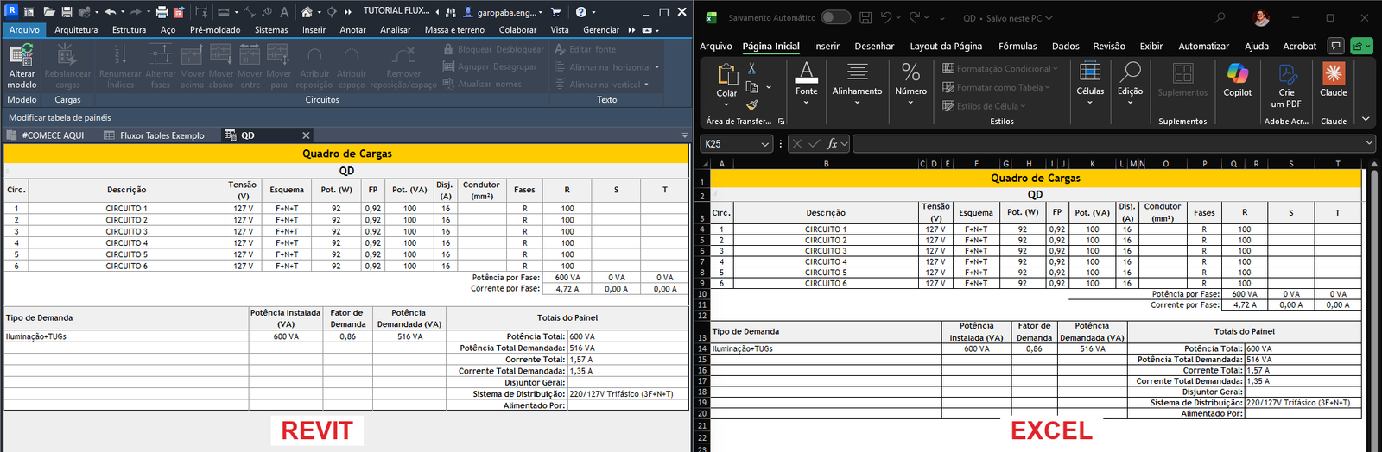
Task: Open Revit Sistemas ribbon tab
Action: (271, 29)
